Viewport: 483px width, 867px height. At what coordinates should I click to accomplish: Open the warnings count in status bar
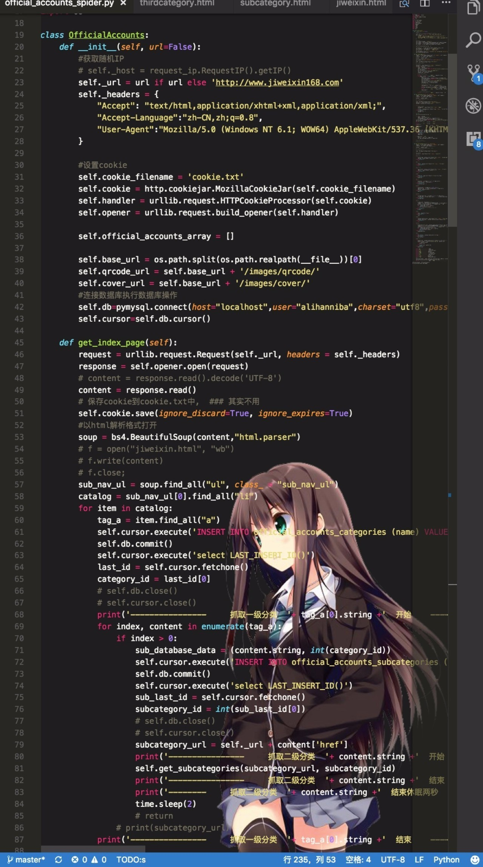(x=99, y=860)
